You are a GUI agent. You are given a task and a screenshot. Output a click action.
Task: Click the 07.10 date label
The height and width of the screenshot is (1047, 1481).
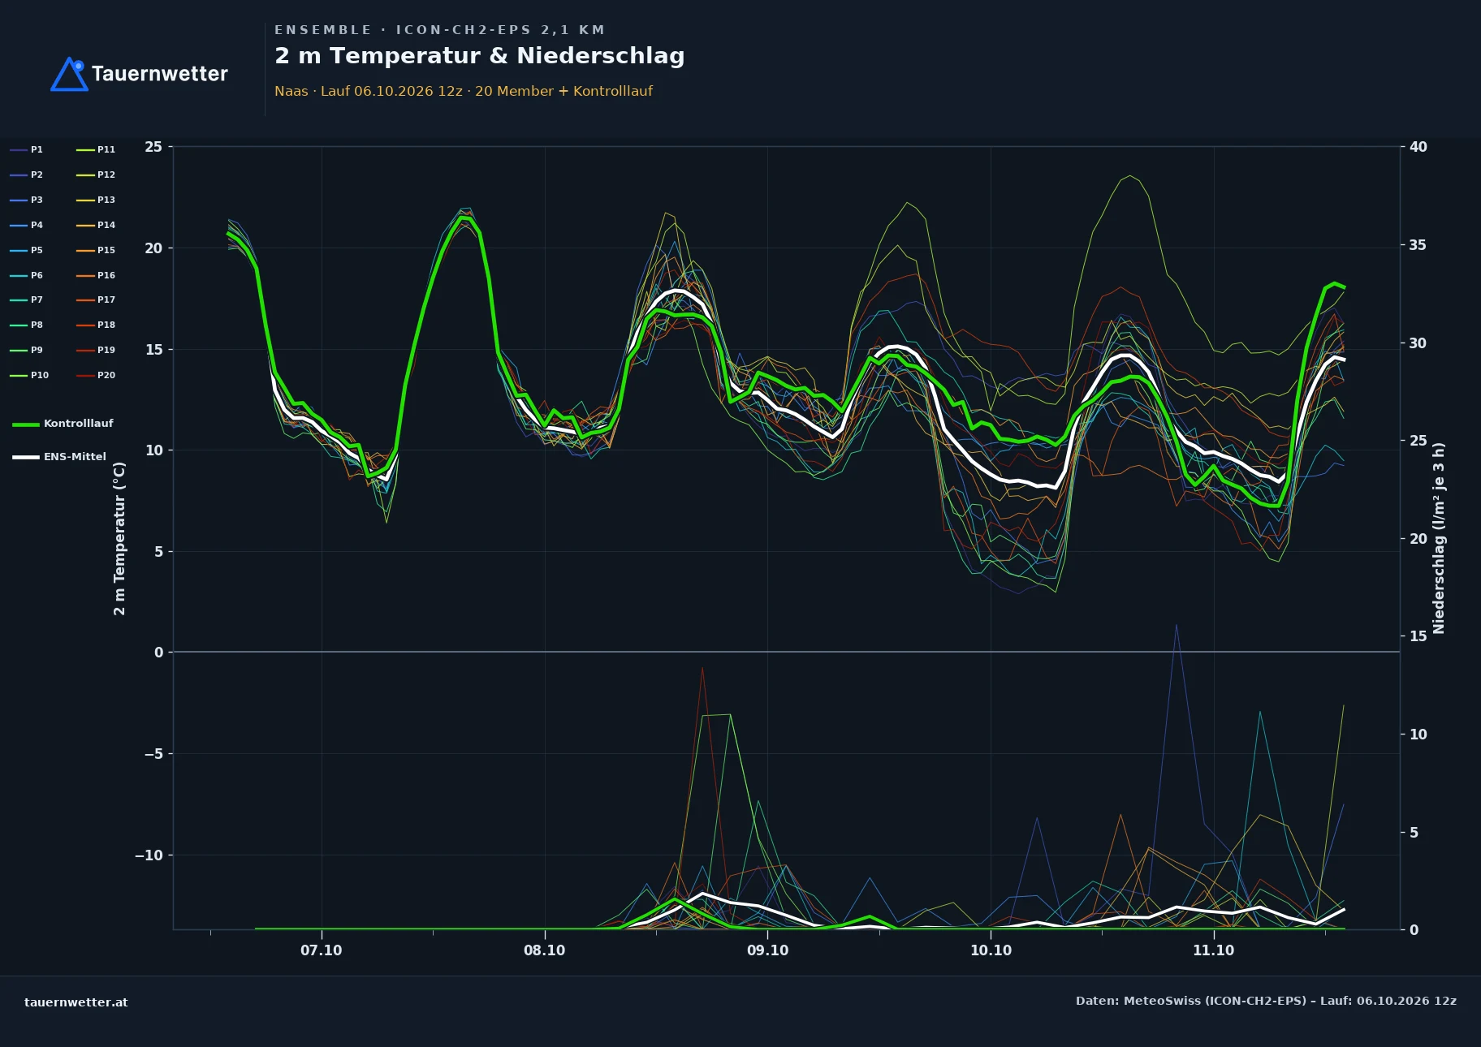pos(322,950)
